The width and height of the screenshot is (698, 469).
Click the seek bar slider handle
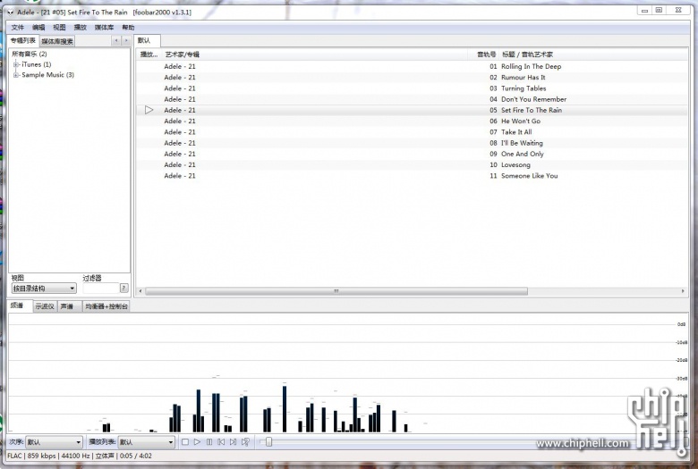point(268,442)
